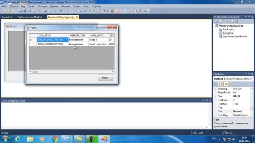Pin the Immediate window panel
The height and width of the screenshot is (143, 255).
207,100
